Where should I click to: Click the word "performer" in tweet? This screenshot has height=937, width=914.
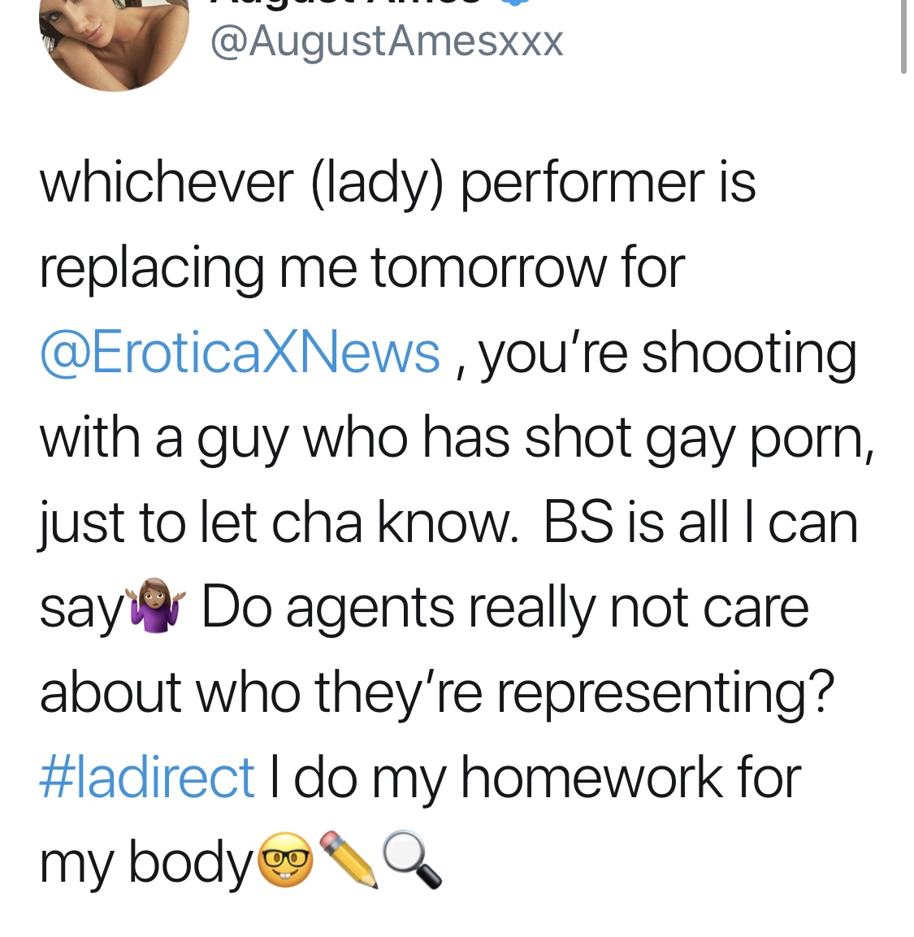click(x=583, y=185)
